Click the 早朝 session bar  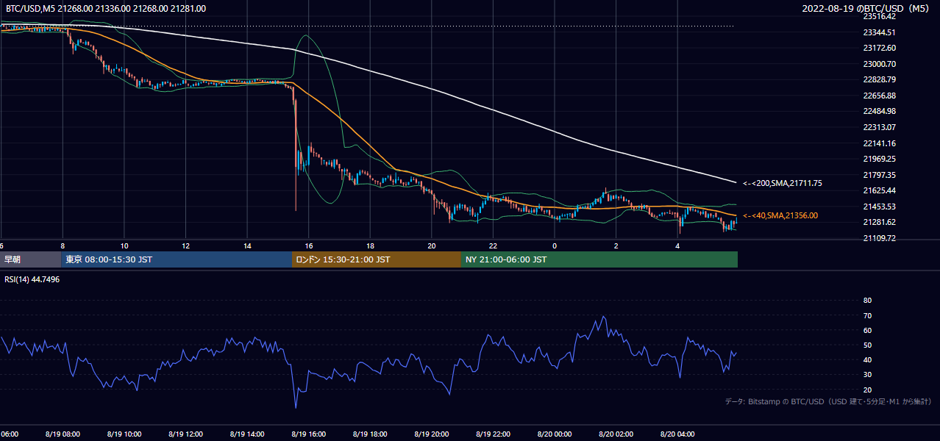pos(31,259)
